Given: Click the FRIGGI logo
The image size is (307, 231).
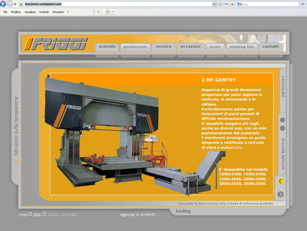Looking at the screenshot, I should pyautogui.click(x=56, y=44).
